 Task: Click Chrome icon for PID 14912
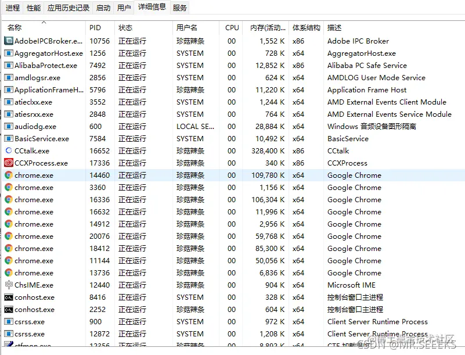(x=9, y=224)
